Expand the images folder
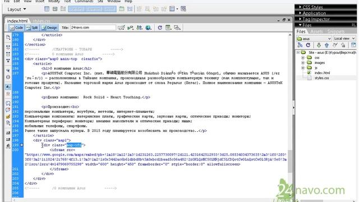Image resolution: width=359 pixels, height=202 pixels. click(303, 62)
